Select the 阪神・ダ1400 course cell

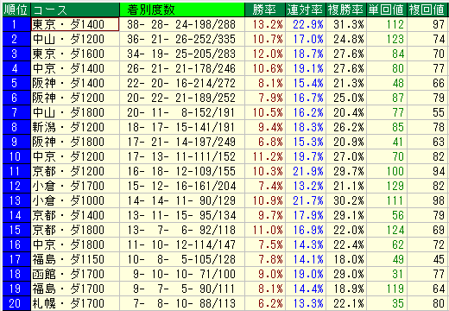[75, 83]
